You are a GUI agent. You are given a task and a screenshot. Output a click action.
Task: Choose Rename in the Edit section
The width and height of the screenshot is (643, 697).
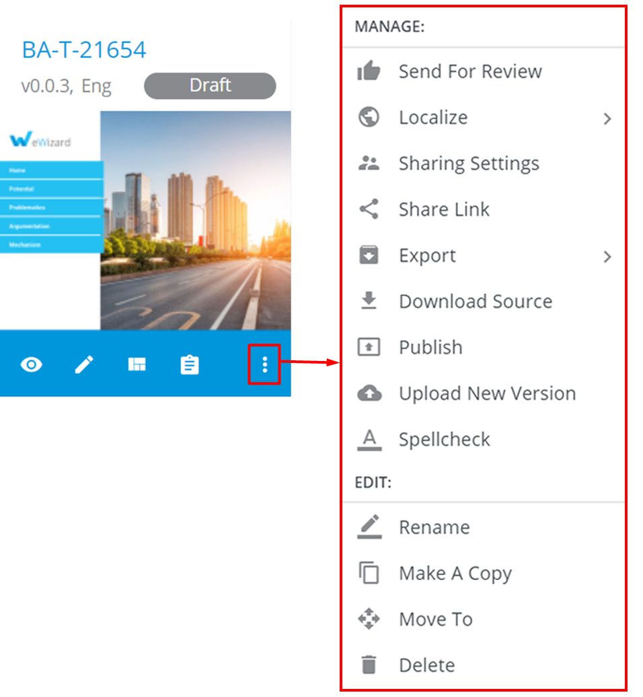434,527
